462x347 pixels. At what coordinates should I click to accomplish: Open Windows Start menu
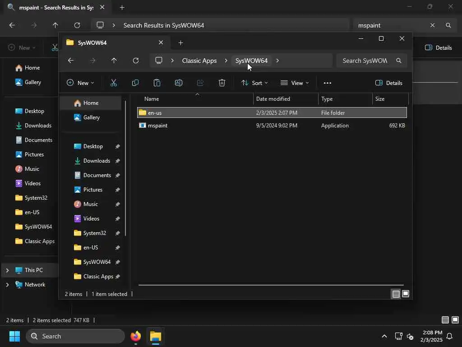pyautogui.click(x=14, y=336)
